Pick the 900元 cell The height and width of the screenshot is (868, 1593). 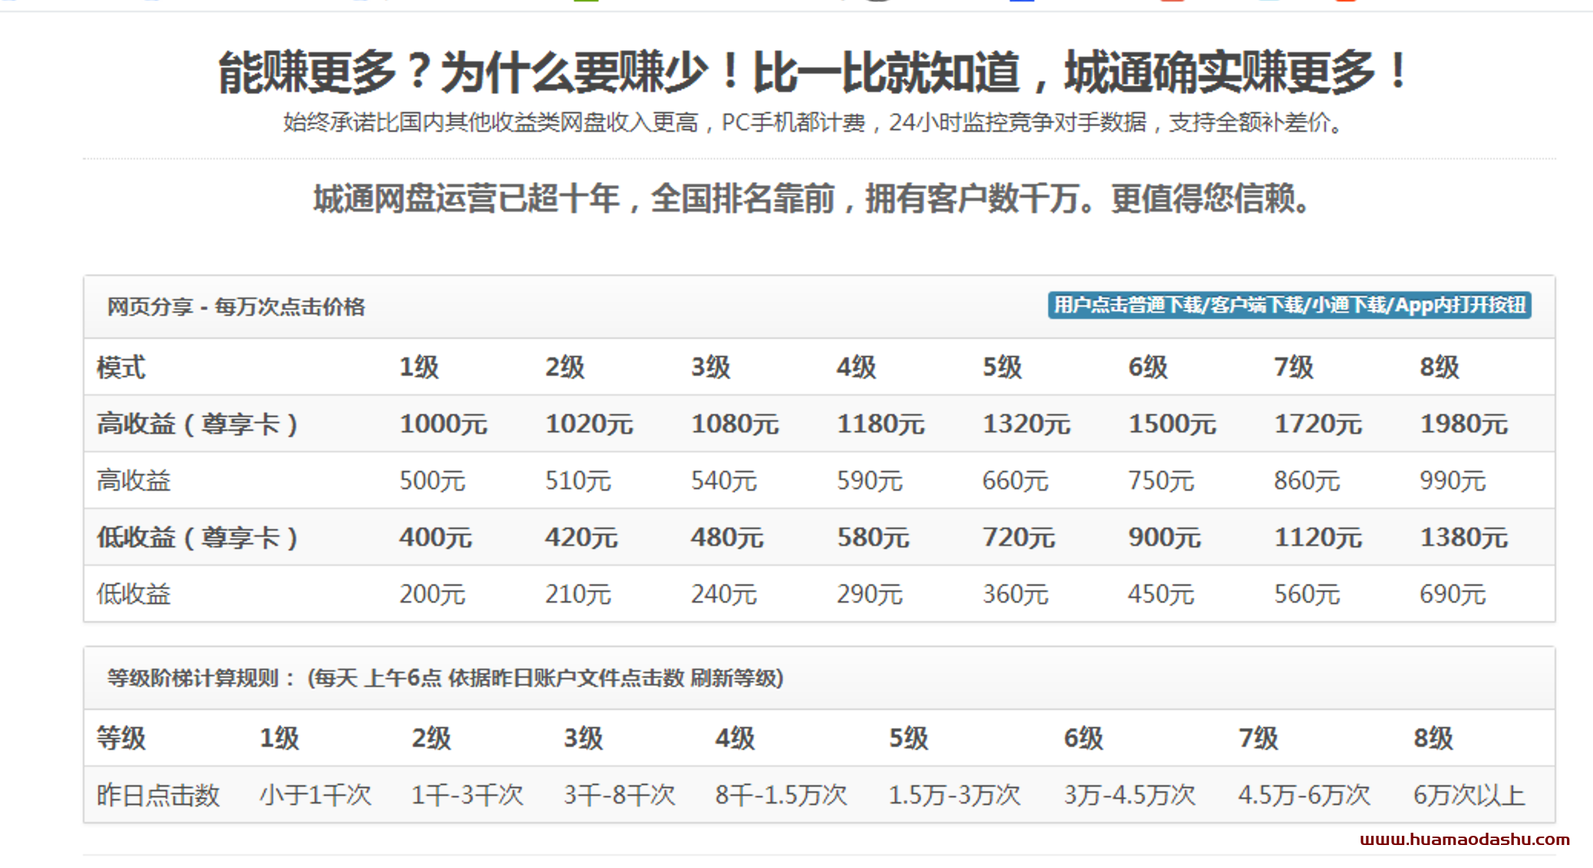point(1164,538)
